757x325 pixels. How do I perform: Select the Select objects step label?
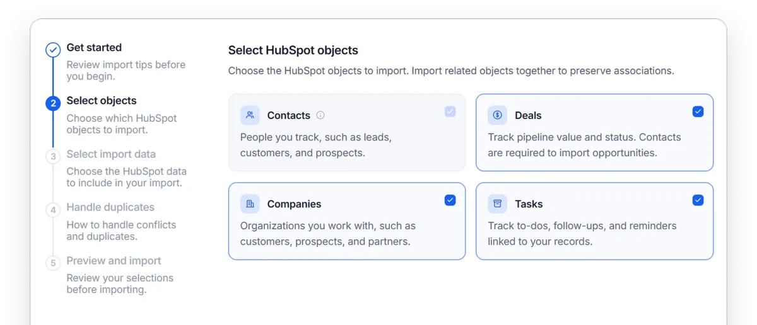[102, 101]
